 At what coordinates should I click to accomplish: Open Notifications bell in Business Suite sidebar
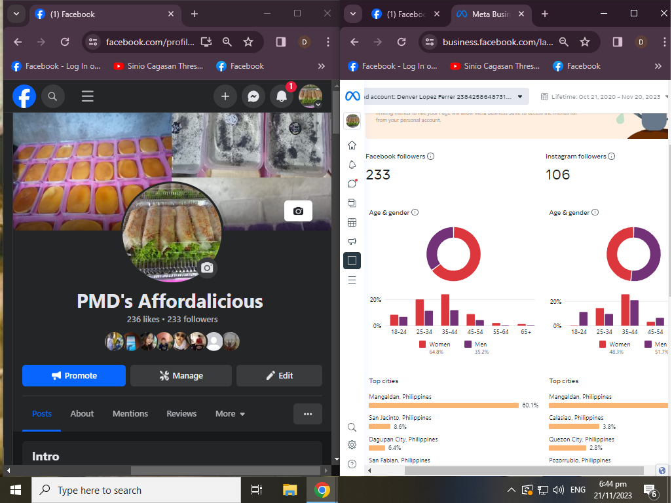[x=352, y=164]
